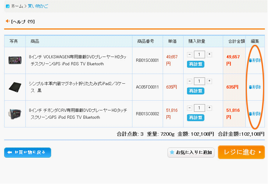Open the VOLKSWAGEN DVD player thumbnail
Viewport: 268px width, 184px height.
click(x=15, y=60)
